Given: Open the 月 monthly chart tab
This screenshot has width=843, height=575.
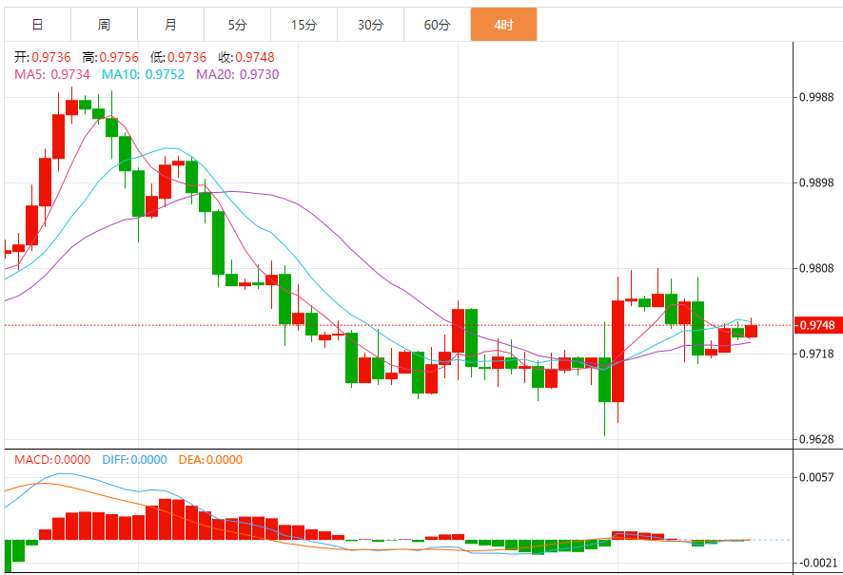Looking at the screenshot, I should (170, 25).
